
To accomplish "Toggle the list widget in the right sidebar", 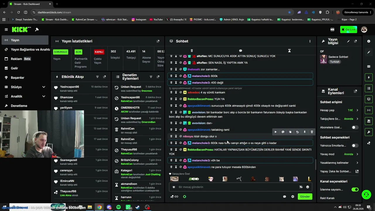I will (369, 88).
